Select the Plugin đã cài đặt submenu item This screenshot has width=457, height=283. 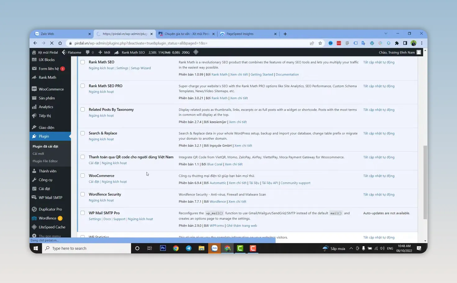45,146
